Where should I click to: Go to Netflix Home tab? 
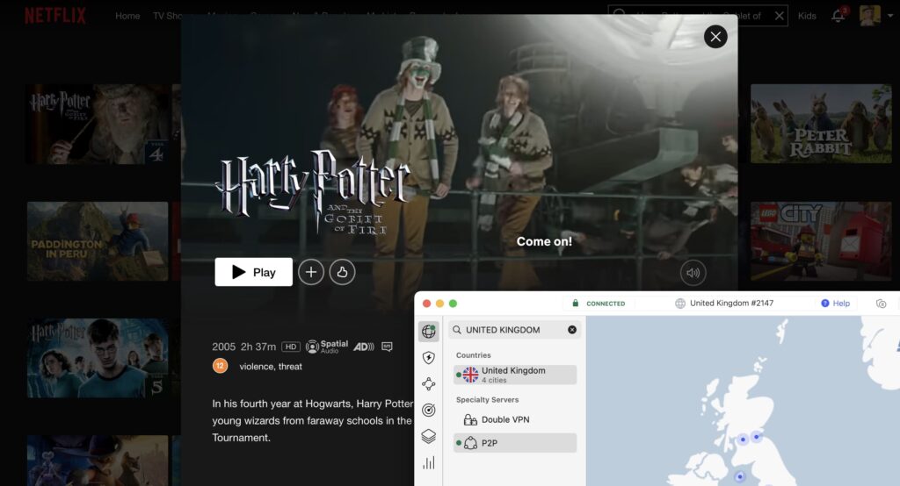[x=127, y=16]
